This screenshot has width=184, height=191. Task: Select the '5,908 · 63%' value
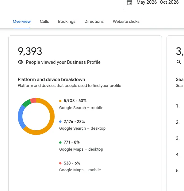pyautogui.click(x=75, y=101)
